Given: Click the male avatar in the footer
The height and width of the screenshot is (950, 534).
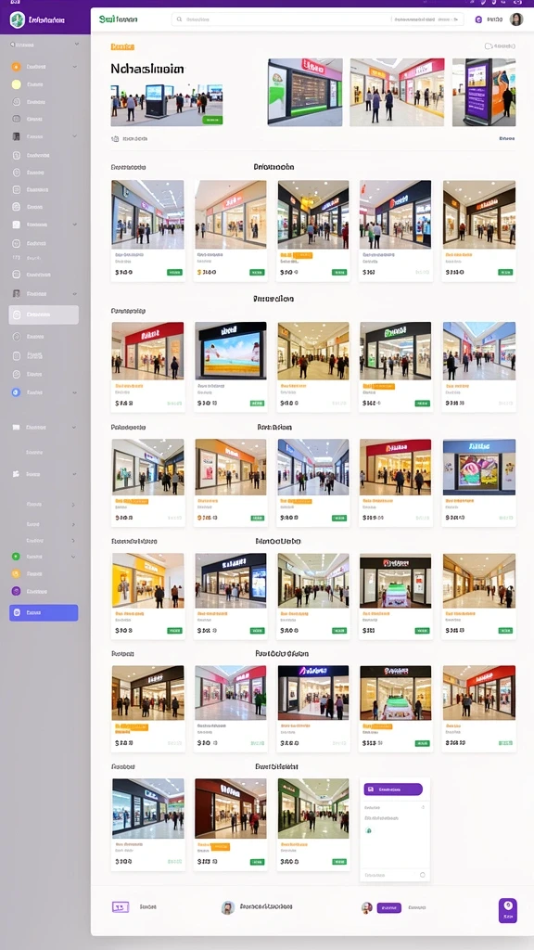Looking at the screenshot, I should [228, 907].
